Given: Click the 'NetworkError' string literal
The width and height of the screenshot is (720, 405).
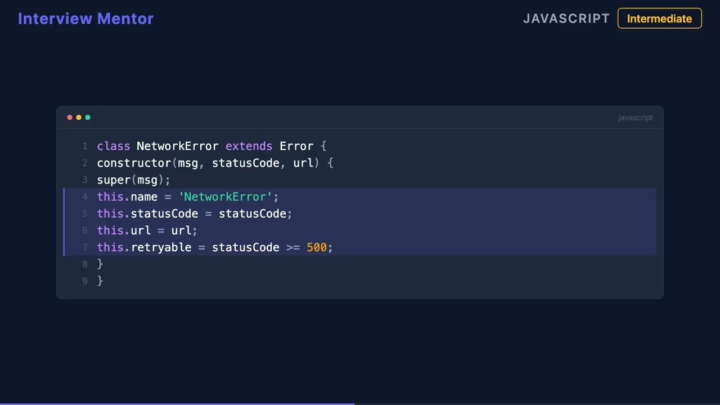Looking at the screenshot, I should [225, 197].
